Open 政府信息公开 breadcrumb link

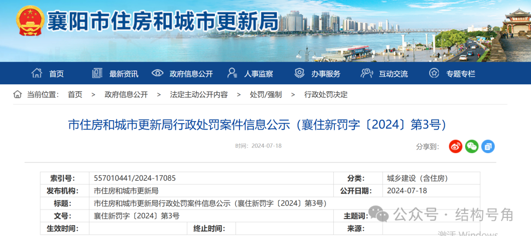coord(126,95)
